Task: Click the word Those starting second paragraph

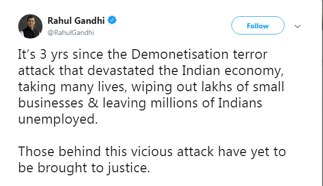Action: [36, 152]
